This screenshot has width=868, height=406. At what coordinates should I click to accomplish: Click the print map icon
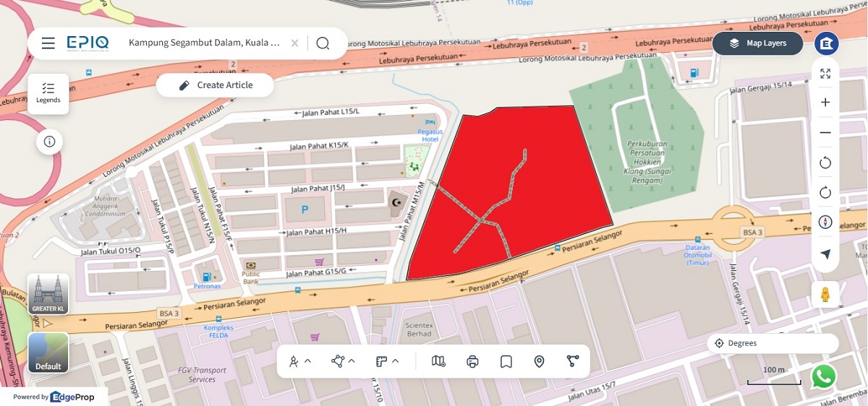[472, 361]
